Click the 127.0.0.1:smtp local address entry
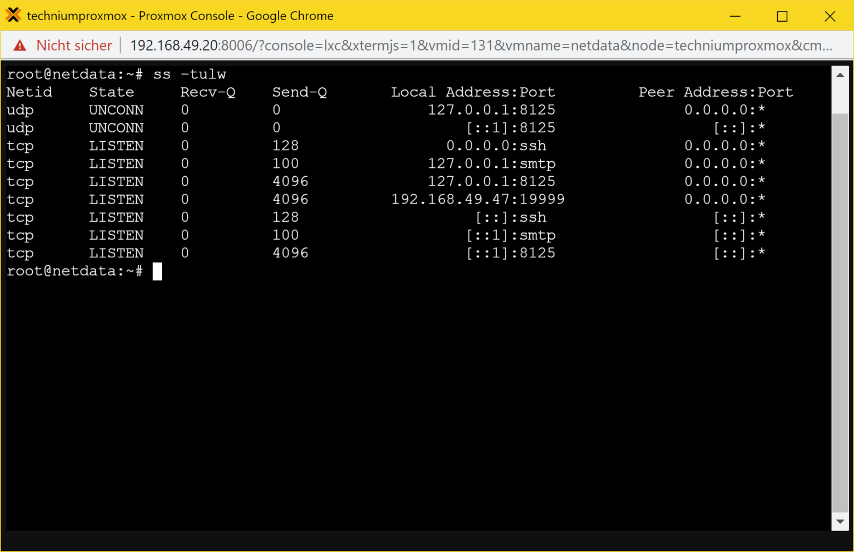 pyautogui.click(x=491, y=163)
